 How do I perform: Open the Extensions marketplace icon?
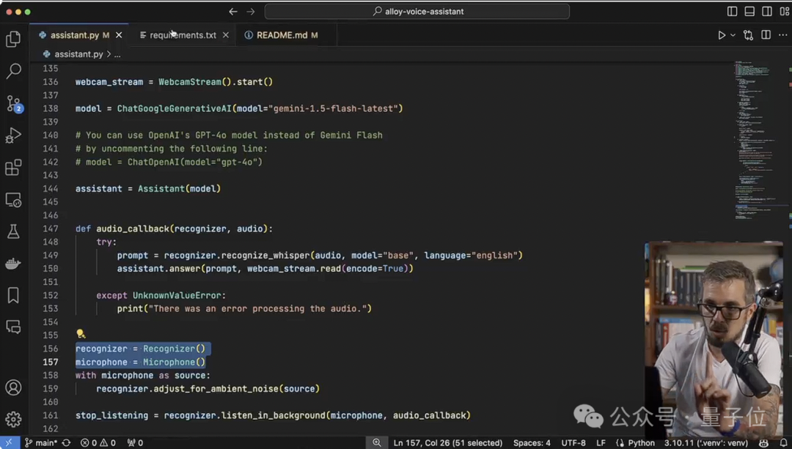click(x=13, y=168)
